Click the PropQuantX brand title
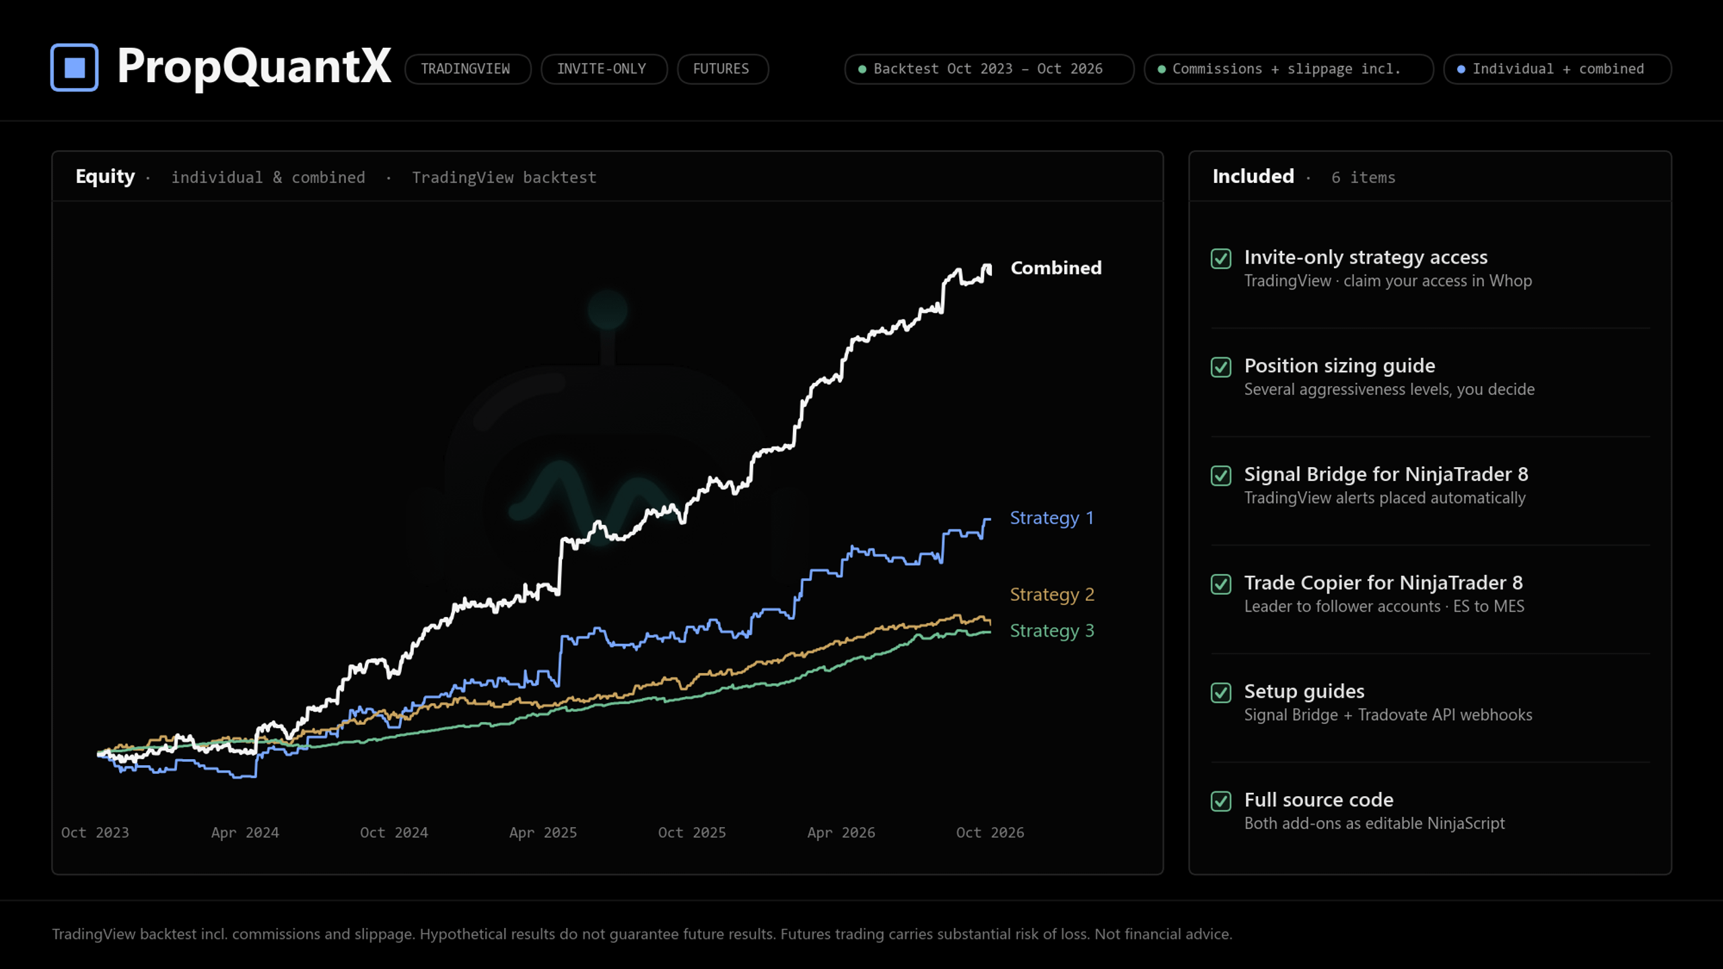 (253, 67)
